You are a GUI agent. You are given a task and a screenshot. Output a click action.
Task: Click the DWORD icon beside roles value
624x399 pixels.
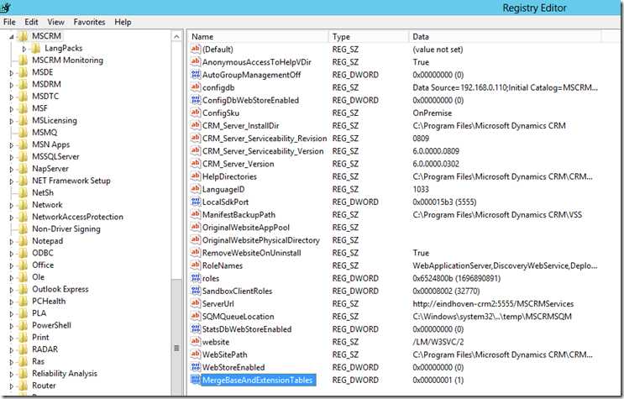(x=196, y=278)
